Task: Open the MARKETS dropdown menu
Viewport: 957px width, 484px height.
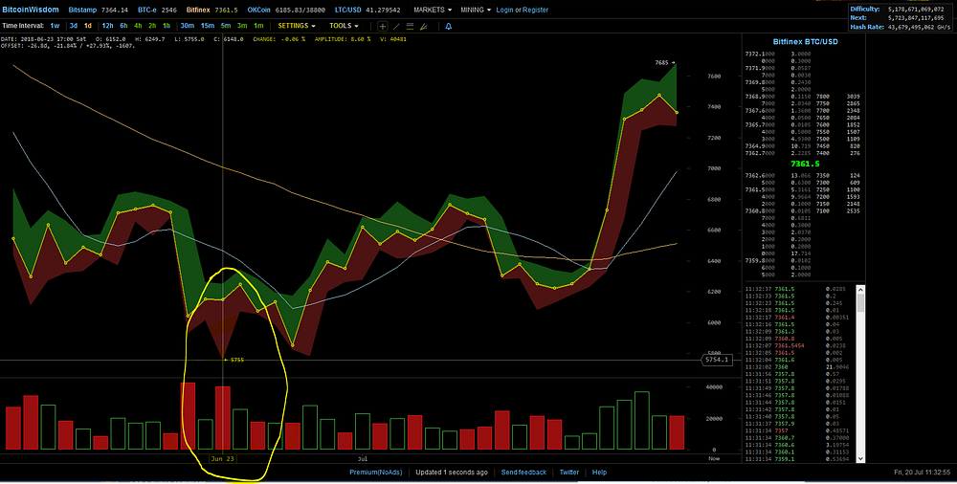Action: click(433, 10)
